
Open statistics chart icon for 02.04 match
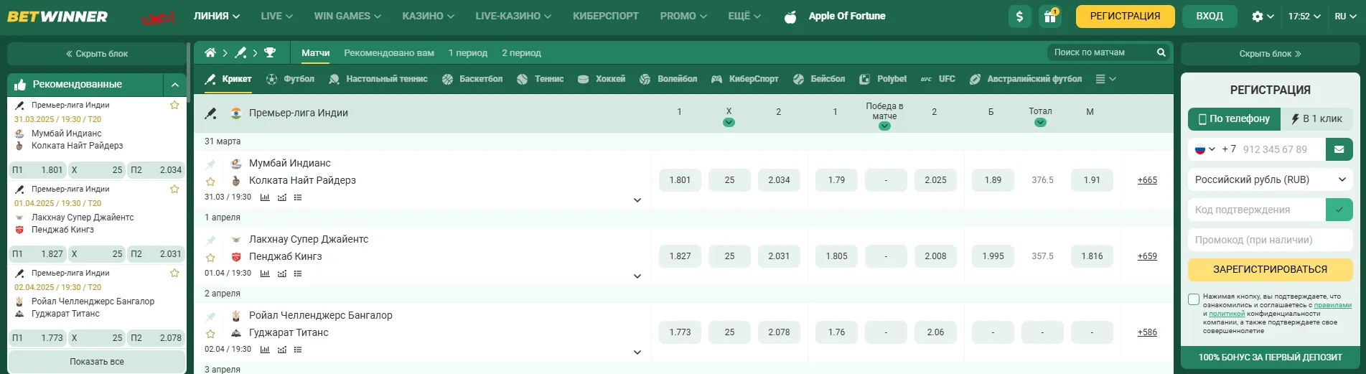(265, 350)
